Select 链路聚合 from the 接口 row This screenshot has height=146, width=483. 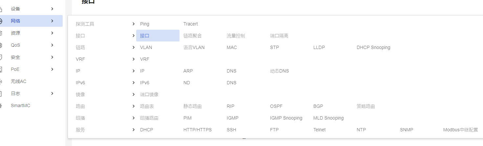tap(193, 36)
